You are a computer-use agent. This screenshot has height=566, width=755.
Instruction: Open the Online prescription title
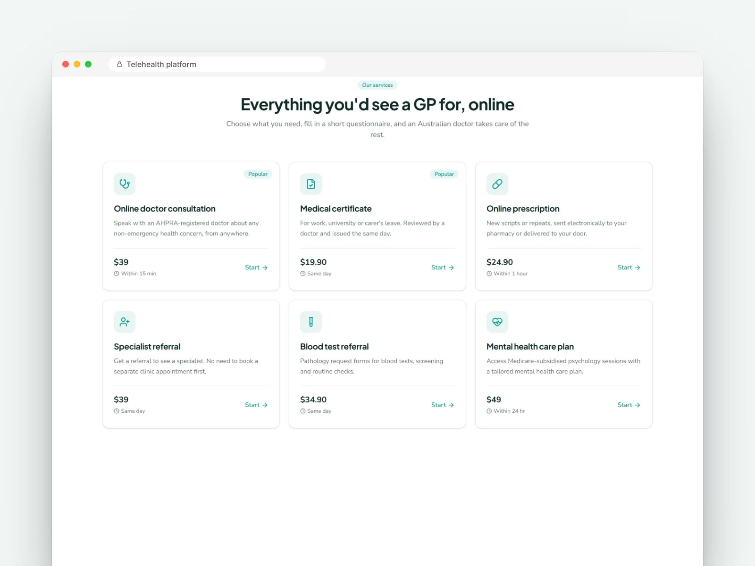[523, 209]
